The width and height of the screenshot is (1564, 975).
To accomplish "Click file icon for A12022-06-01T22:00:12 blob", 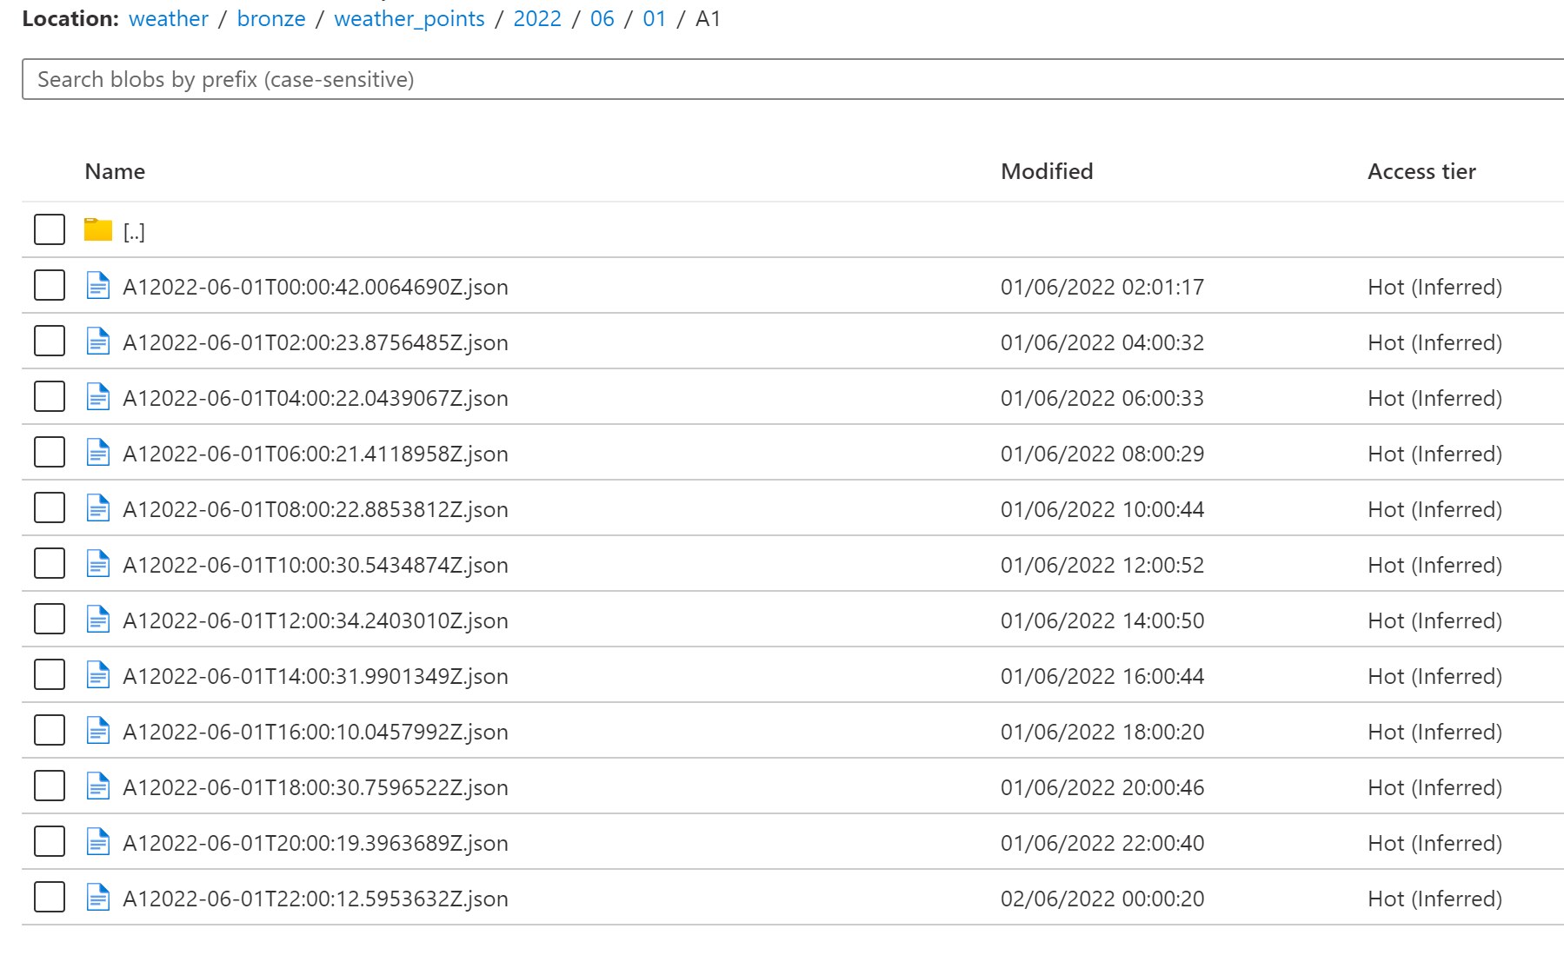I will [98, 898].
